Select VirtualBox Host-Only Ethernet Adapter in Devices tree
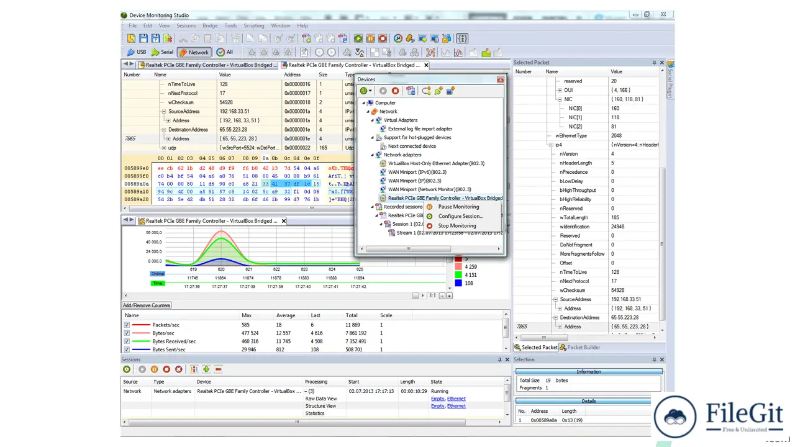The image size is (795, 447). 436,163
